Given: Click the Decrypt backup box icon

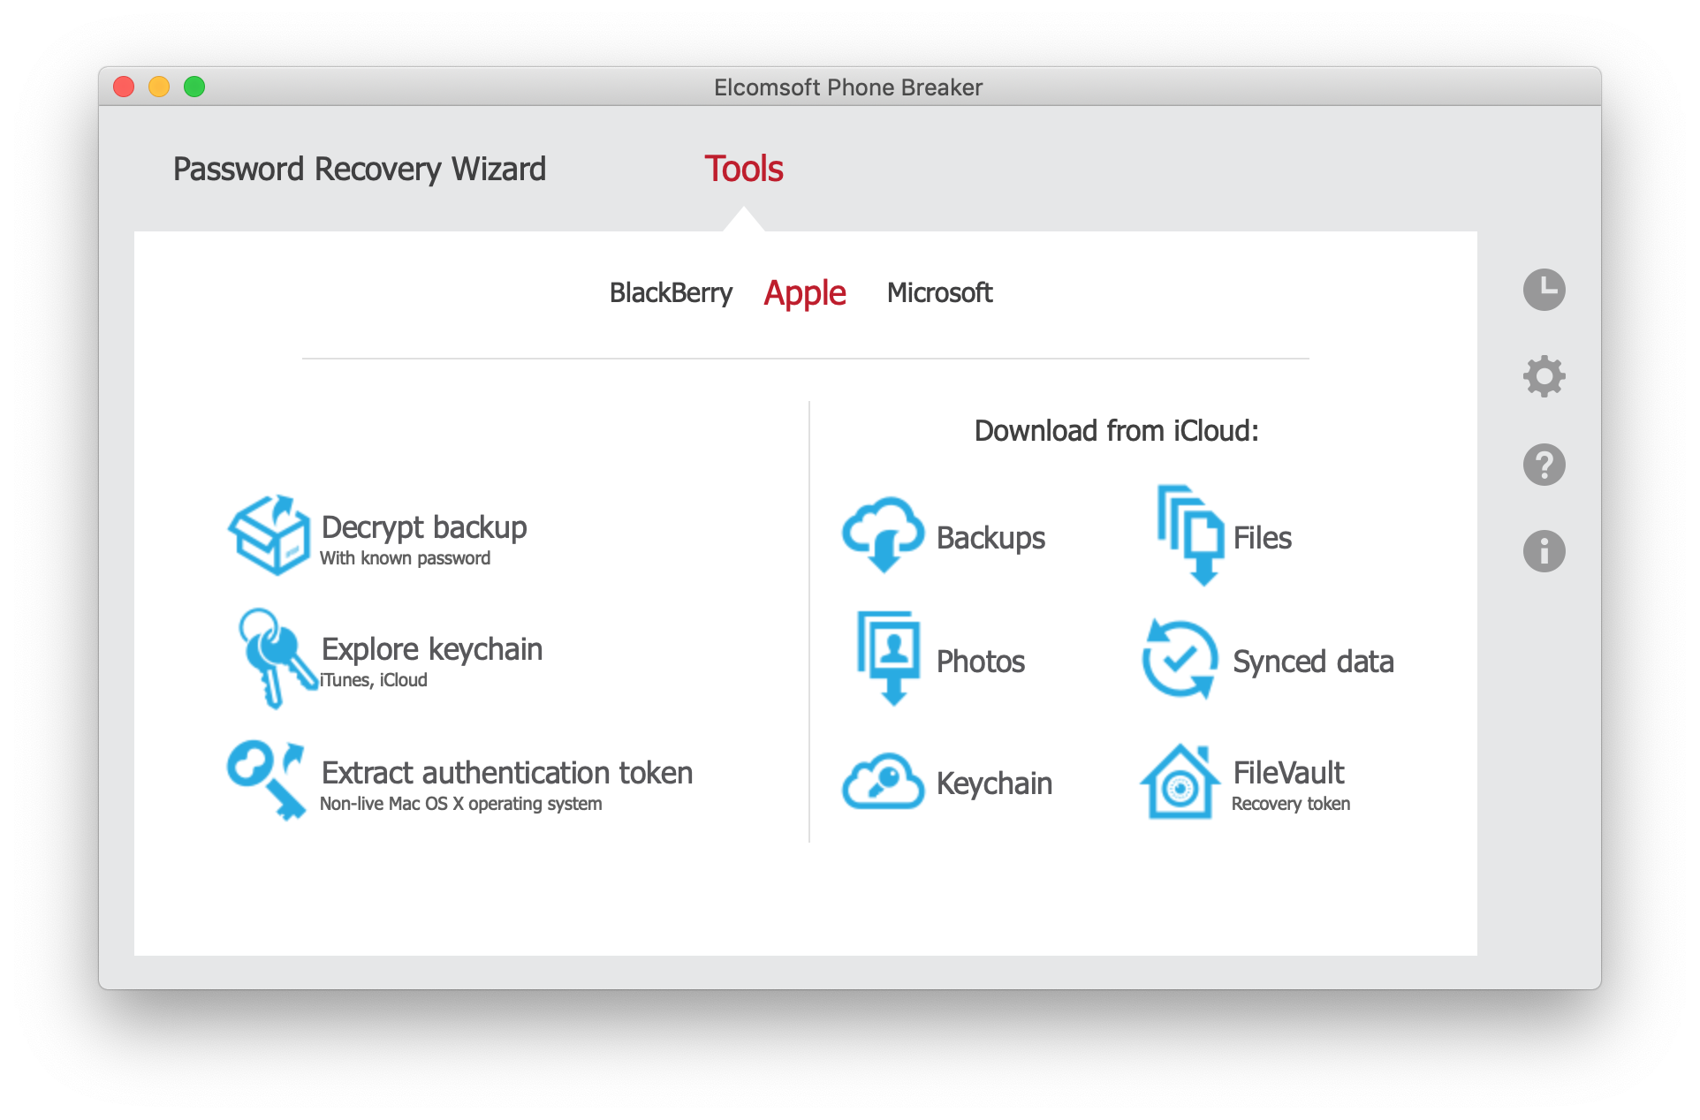Looking at the screenshot, I should (269, 535).
